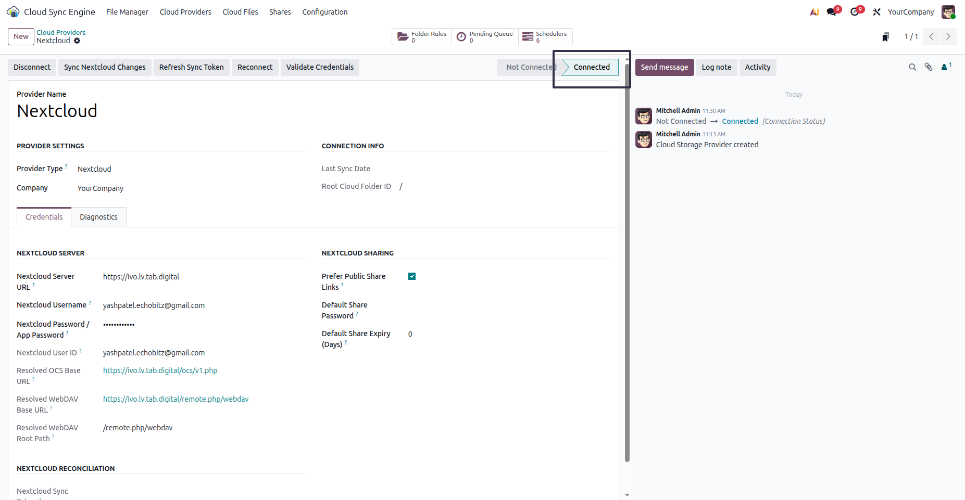Click the bookmark icon near pager
965x500 pixels.
(885, 36)
